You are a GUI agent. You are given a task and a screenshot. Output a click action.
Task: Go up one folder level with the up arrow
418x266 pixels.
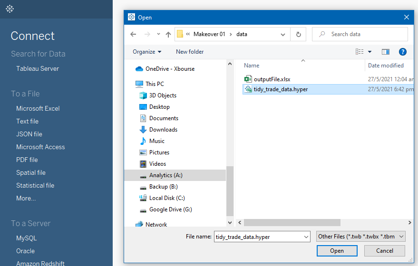point(168,34)
